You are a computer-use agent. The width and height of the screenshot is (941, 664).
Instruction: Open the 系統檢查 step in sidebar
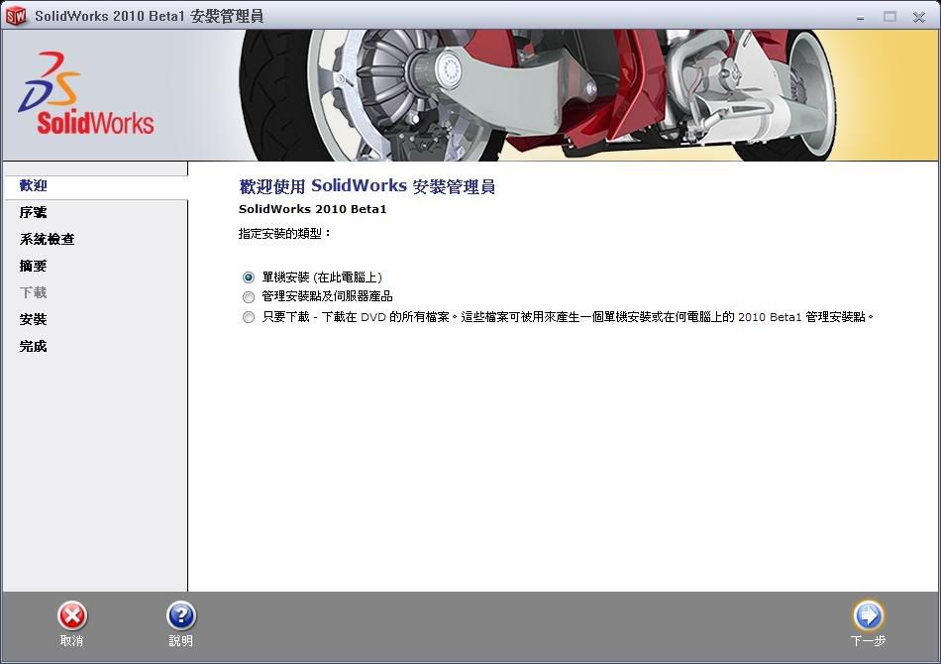click(x=47, y=239)
